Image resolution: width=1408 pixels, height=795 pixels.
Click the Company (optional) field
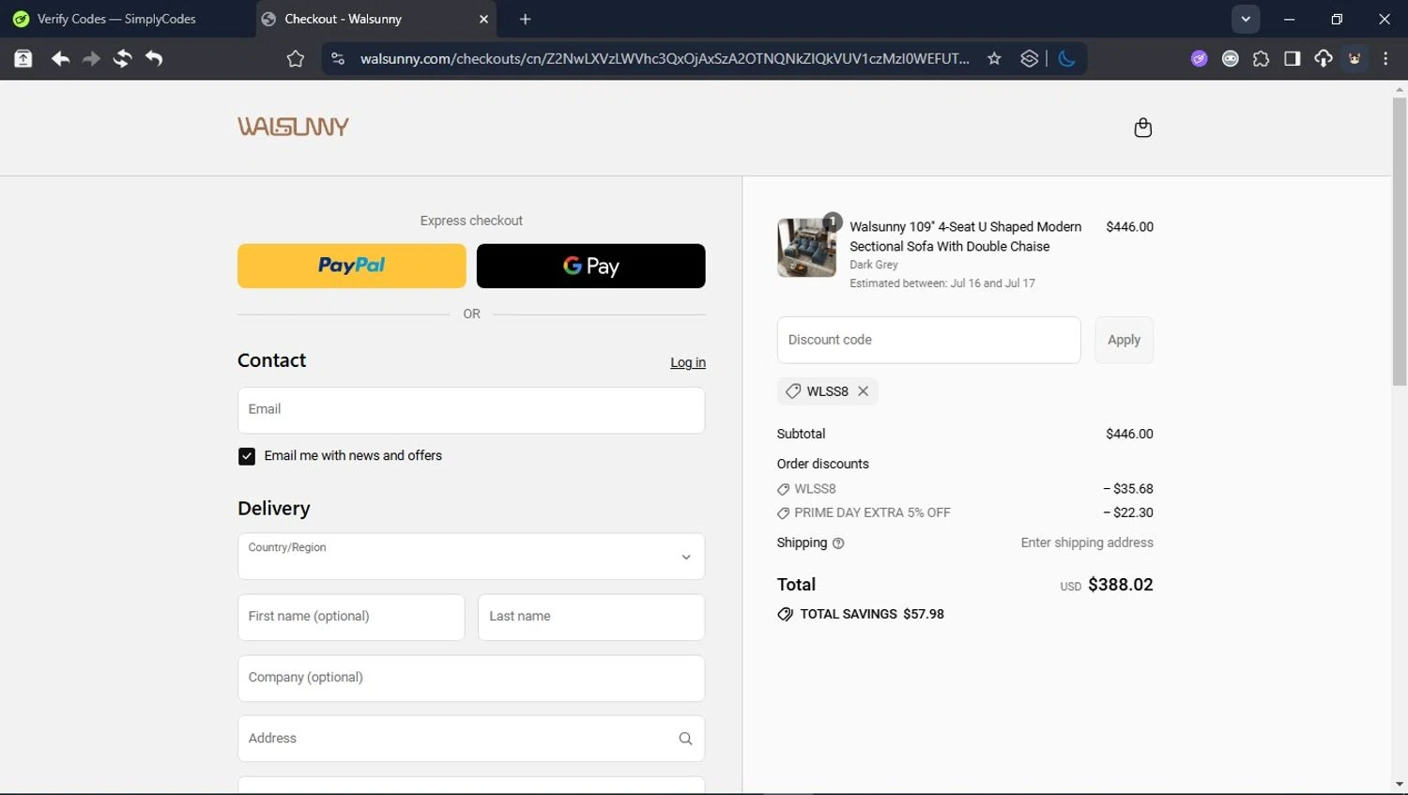[x=471, y=679]
